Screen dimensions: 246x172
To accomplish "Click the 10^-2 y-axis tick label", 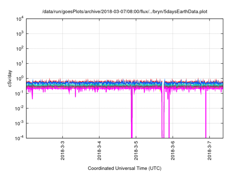I will click(x=19, y=108).
